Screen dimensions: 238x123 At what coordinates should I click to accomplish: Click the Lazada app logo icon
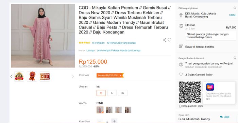coord(210,87)
